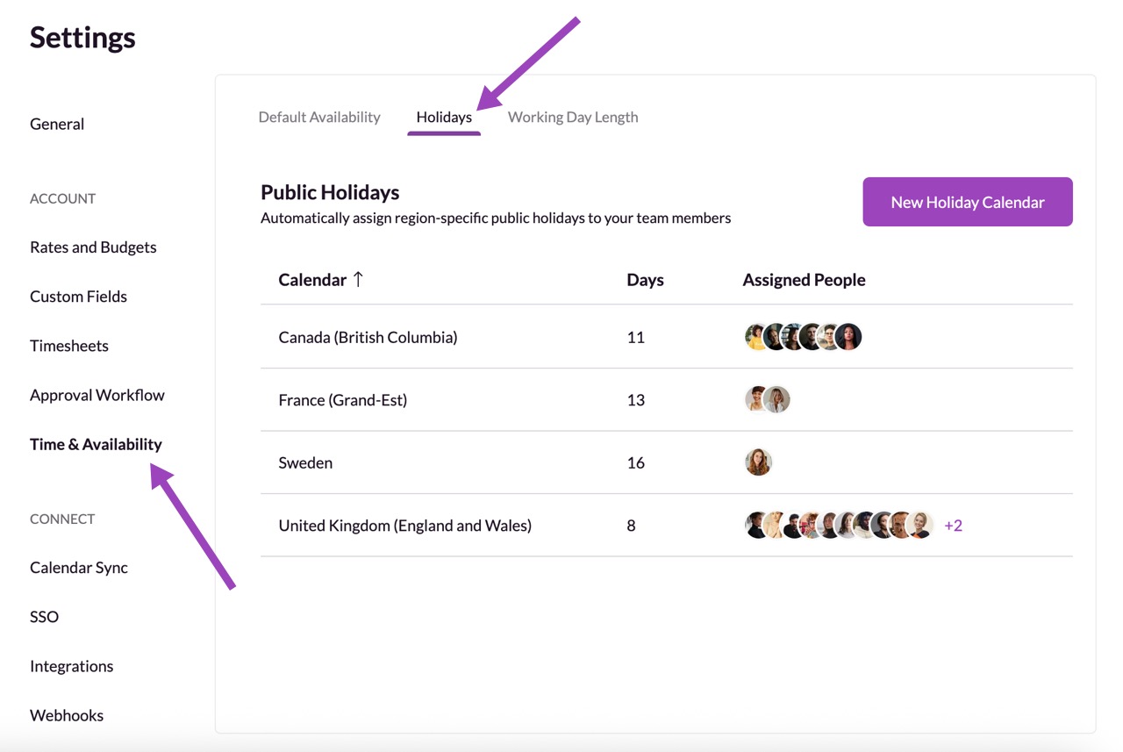Go to Rates and Budgets settings

(x=93, y=247)
